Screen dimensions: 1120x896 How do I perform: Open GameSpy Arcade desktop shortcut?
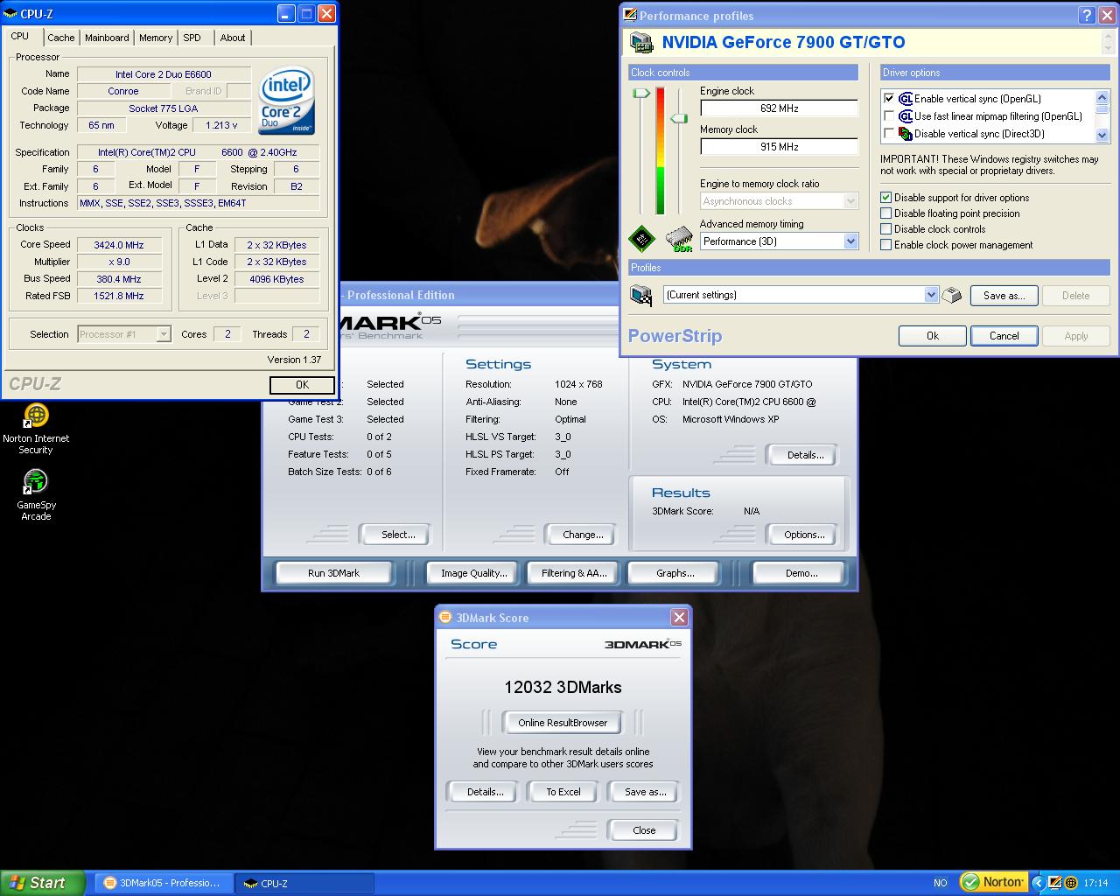pos(36,495)
